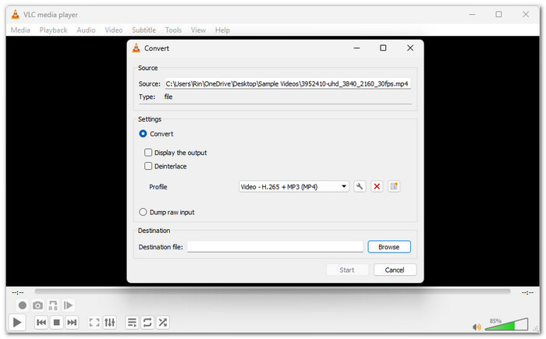The width and height of the screenshot is (546, 339).
Task: Click the Destination file input field
Action: (275, 247)
